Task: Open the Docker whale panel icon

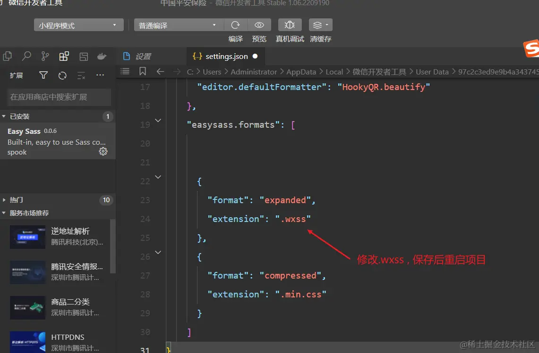Action: [x=102, y=57]
